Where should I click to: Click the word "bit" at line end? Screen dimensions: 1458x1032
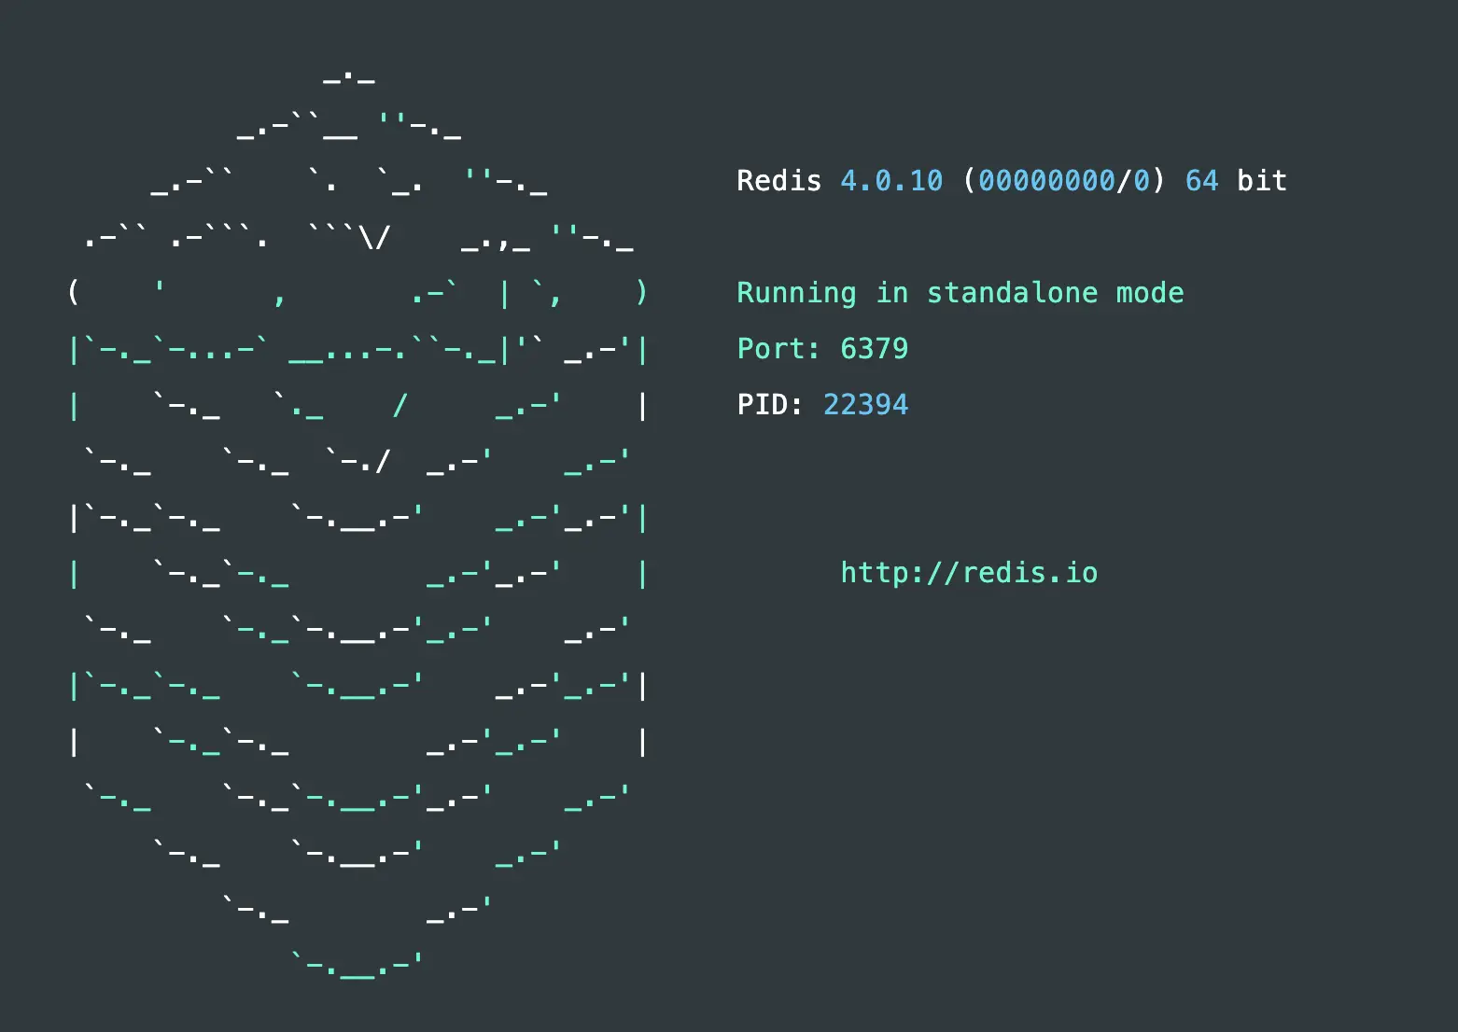pos(1262,181)
